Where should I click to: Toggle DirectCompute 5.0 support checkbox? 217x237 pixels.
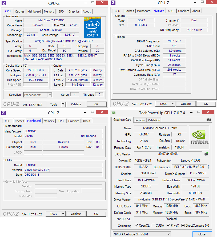tap(183, 225)
